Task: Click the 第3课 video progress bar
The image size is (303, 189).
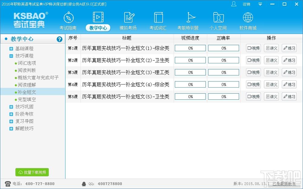Action: coord(190,72)
